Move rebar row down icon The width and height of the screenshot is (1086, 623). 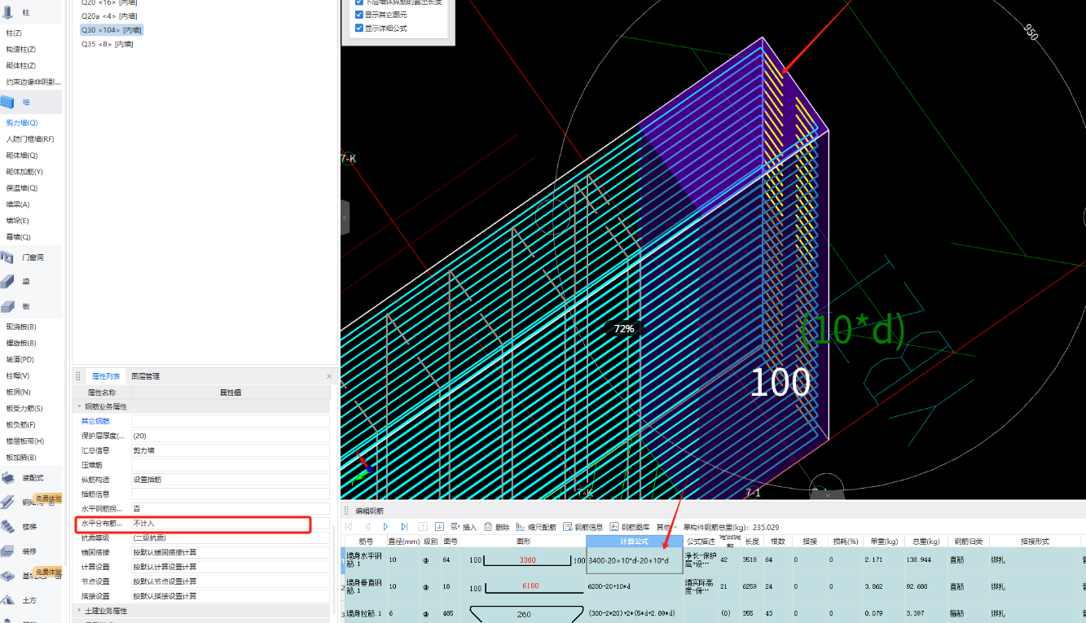tap(440, 527)
